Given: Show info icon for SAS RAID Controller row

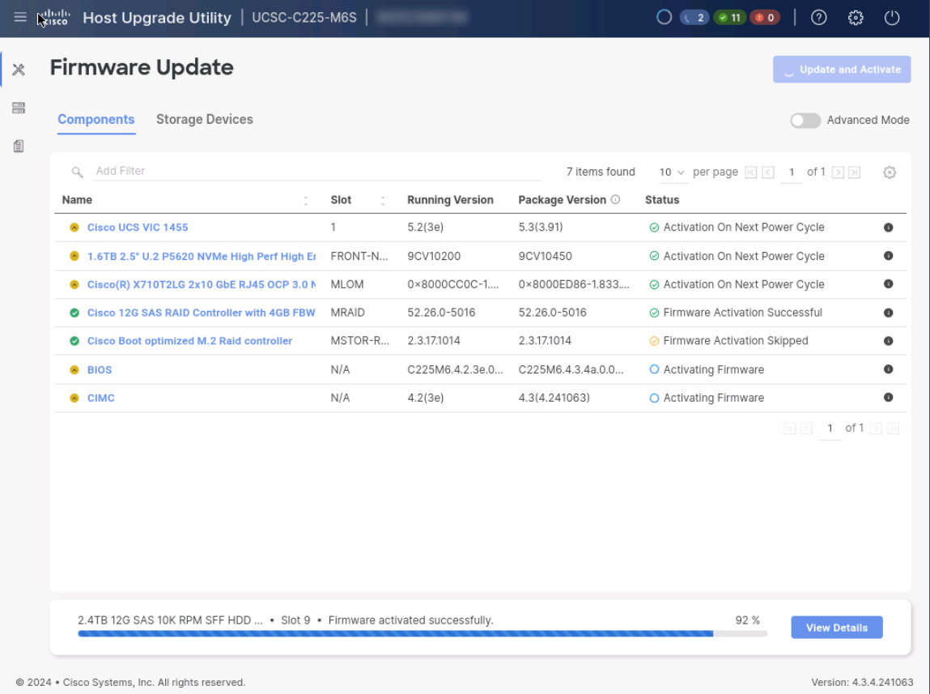Looking at the screenshot, I should pos(888,313).
